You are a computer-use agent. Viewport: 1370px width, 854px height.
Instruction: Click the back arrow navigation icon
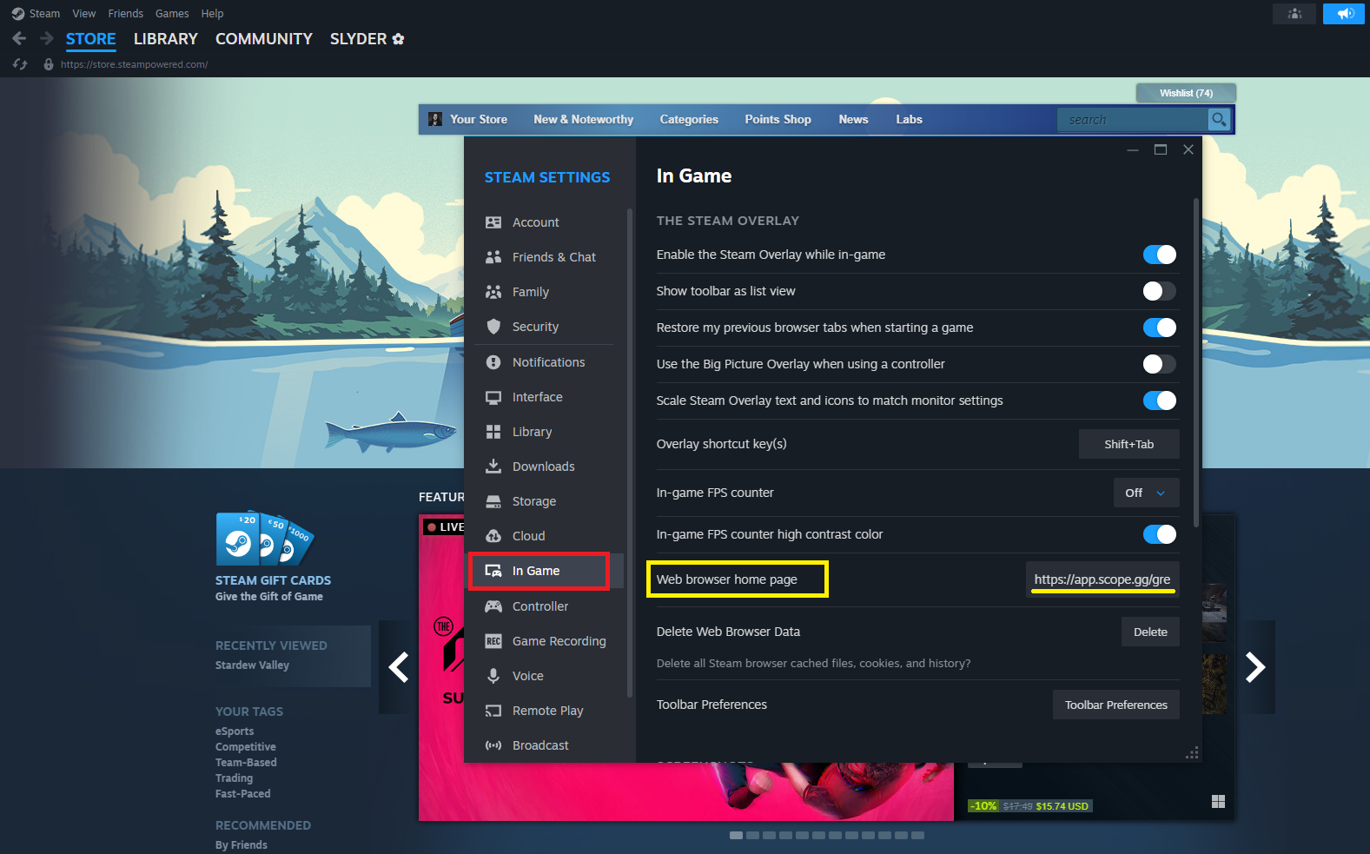tap(19, 38)
